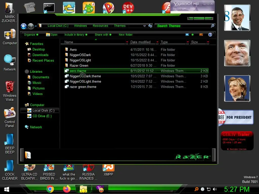Sort files by the Size column
Screen dimensions: 259x194
click(x=198, y=42)
